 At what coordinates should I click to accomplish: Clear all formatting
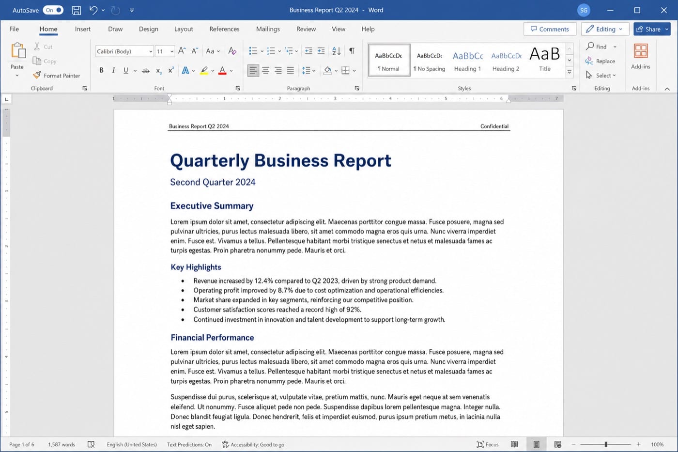232,51
